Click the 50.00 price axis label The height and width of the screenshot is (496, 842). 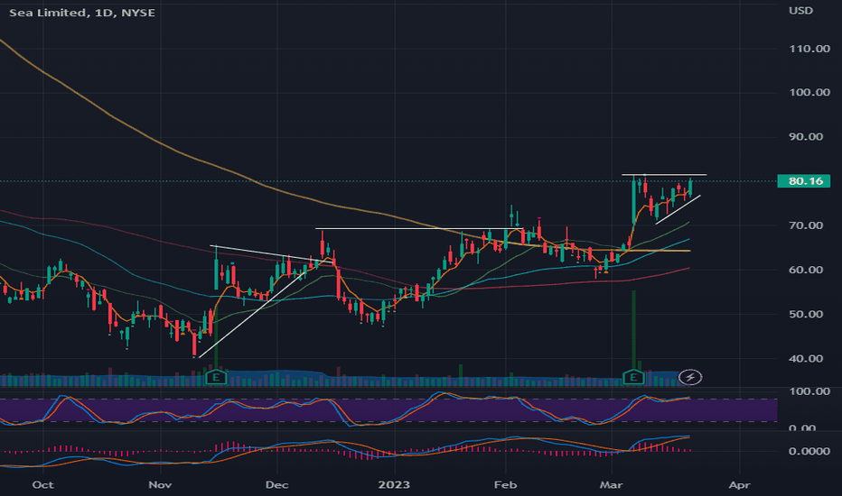click(806, 314)
